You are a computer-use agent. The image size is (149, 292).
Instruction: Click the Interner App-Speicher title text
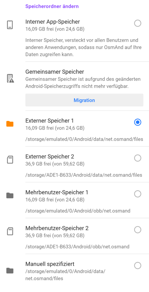[x=53, y=22]
